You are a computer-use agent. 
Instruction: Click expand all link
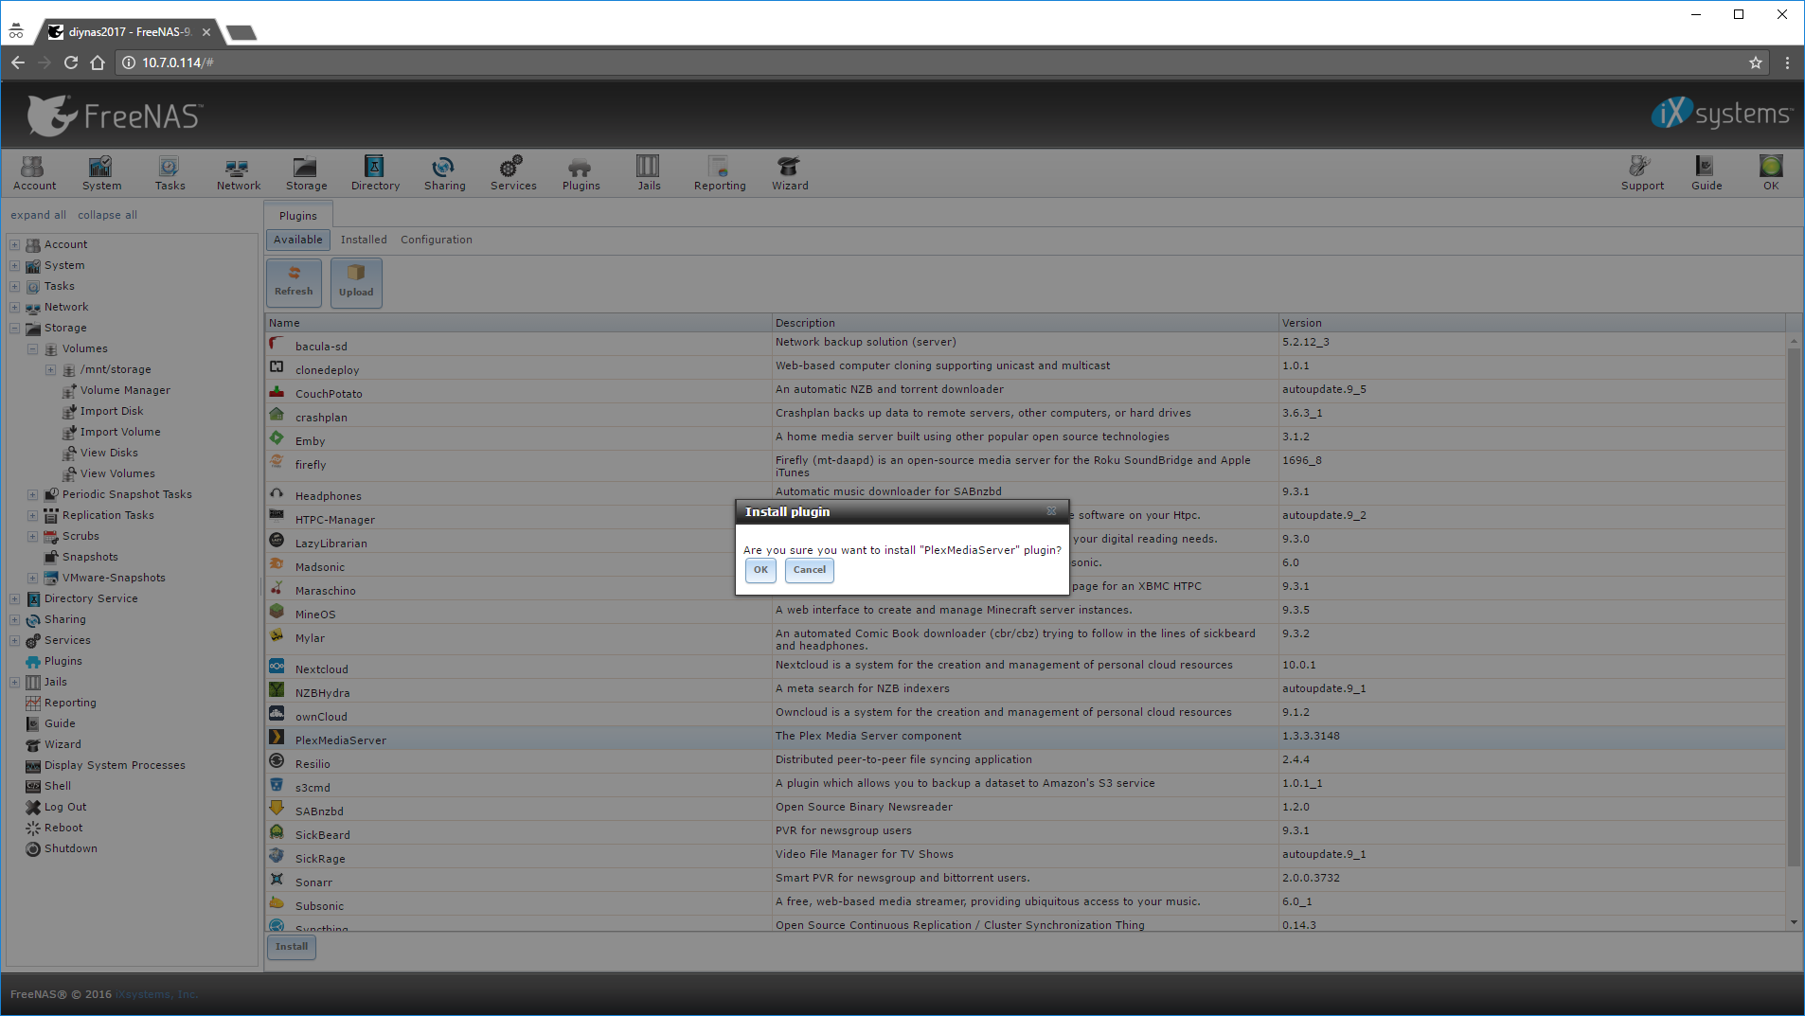pos(38,215)
